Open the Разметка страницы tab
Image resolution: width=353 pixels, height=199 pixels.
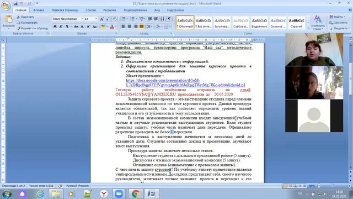point(65,10)
